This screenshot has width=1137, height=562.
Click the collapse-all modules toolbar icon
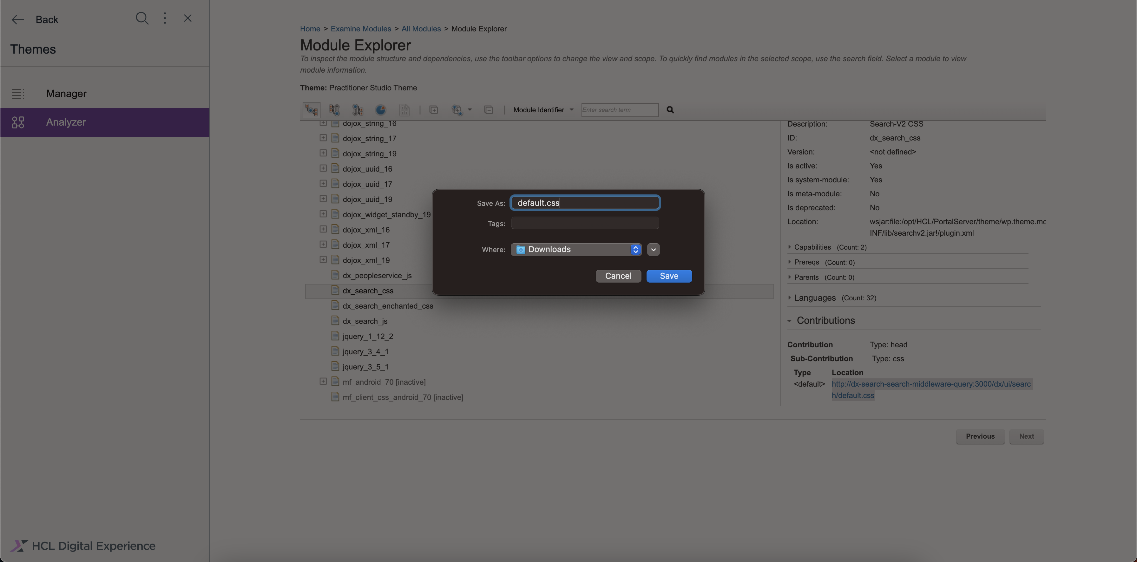pos(489,110)
